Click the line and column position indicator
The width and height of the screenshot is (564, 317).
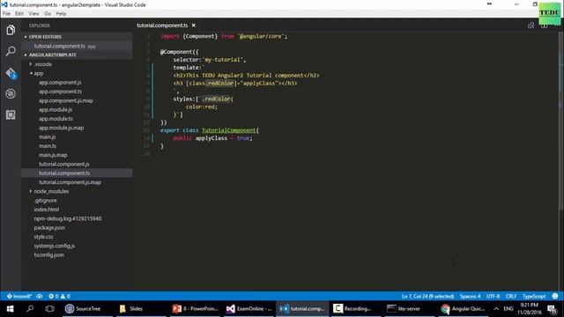coord(427,296)
